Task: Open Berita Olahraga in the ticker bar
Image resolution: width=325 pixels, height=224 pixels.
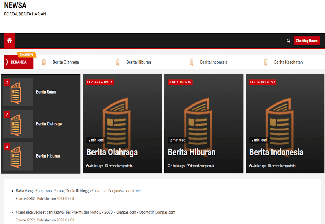Action: click(66, 62)
